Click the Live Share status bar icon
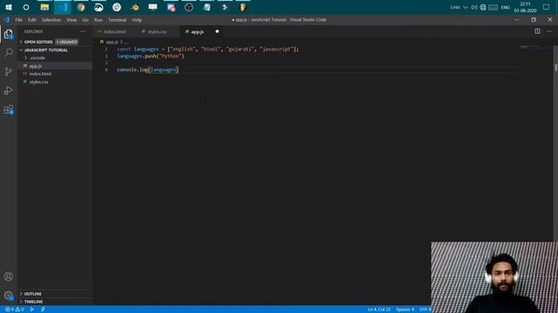 [43, 310]
